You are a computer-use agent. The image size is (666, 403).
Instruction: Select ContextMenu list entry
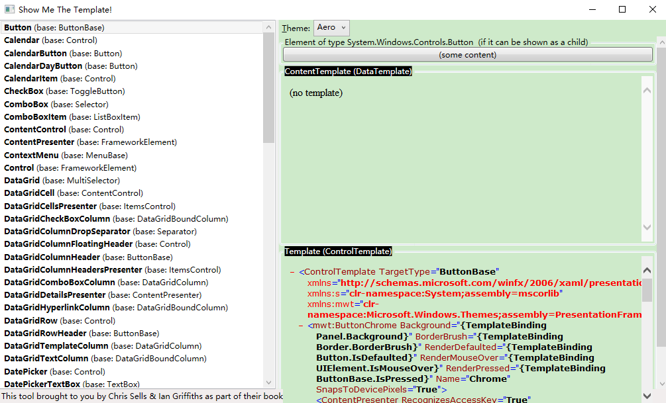tap(132, 155)
